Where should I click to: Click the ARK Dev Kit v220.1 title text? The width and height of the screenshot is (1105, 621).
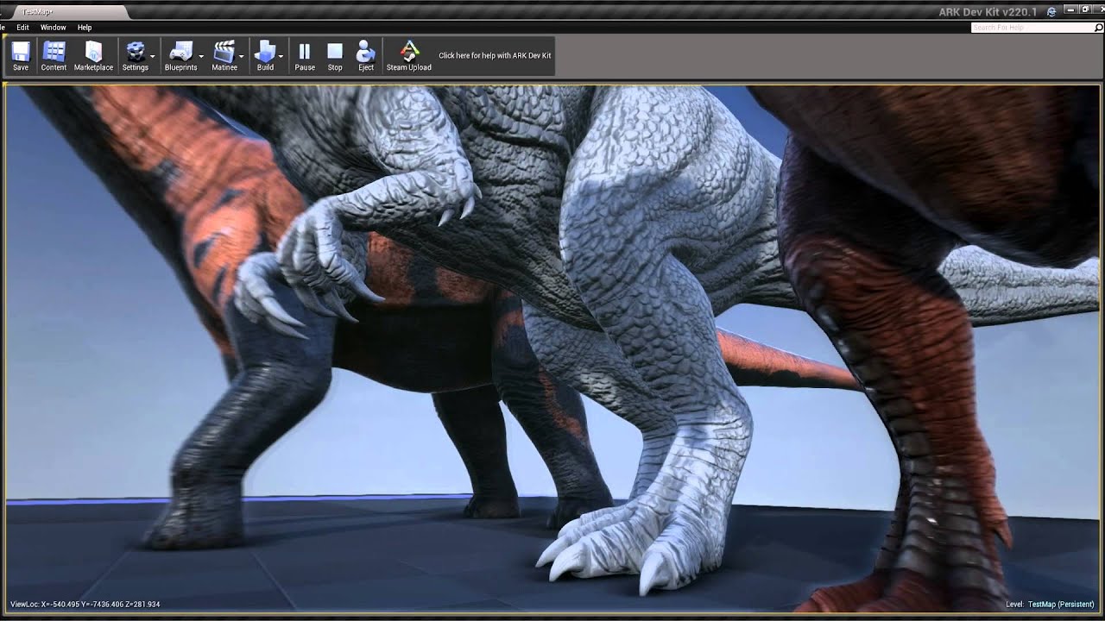pos(988,12)
